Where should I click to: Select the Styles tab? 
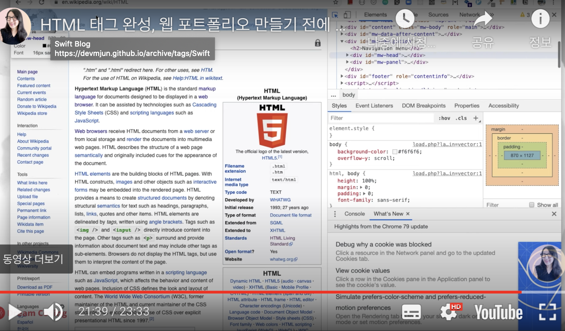pyautogui.click(x=339, y=106)
